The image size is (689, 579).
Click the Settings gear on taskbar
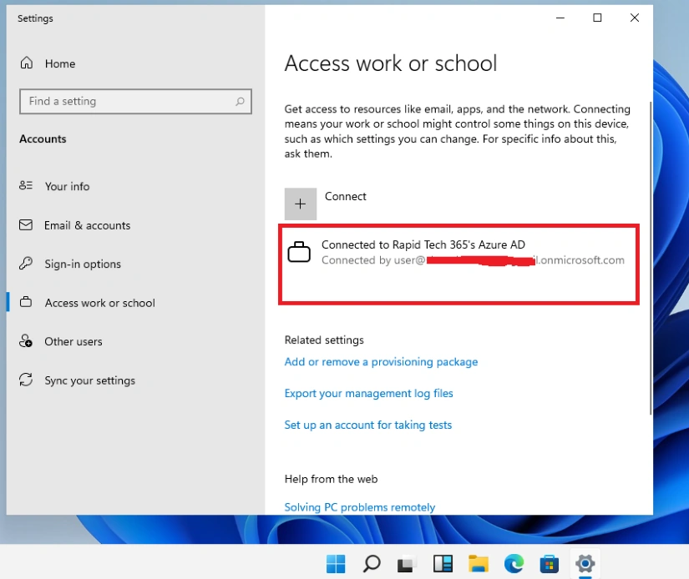click(x=585, y=564)
